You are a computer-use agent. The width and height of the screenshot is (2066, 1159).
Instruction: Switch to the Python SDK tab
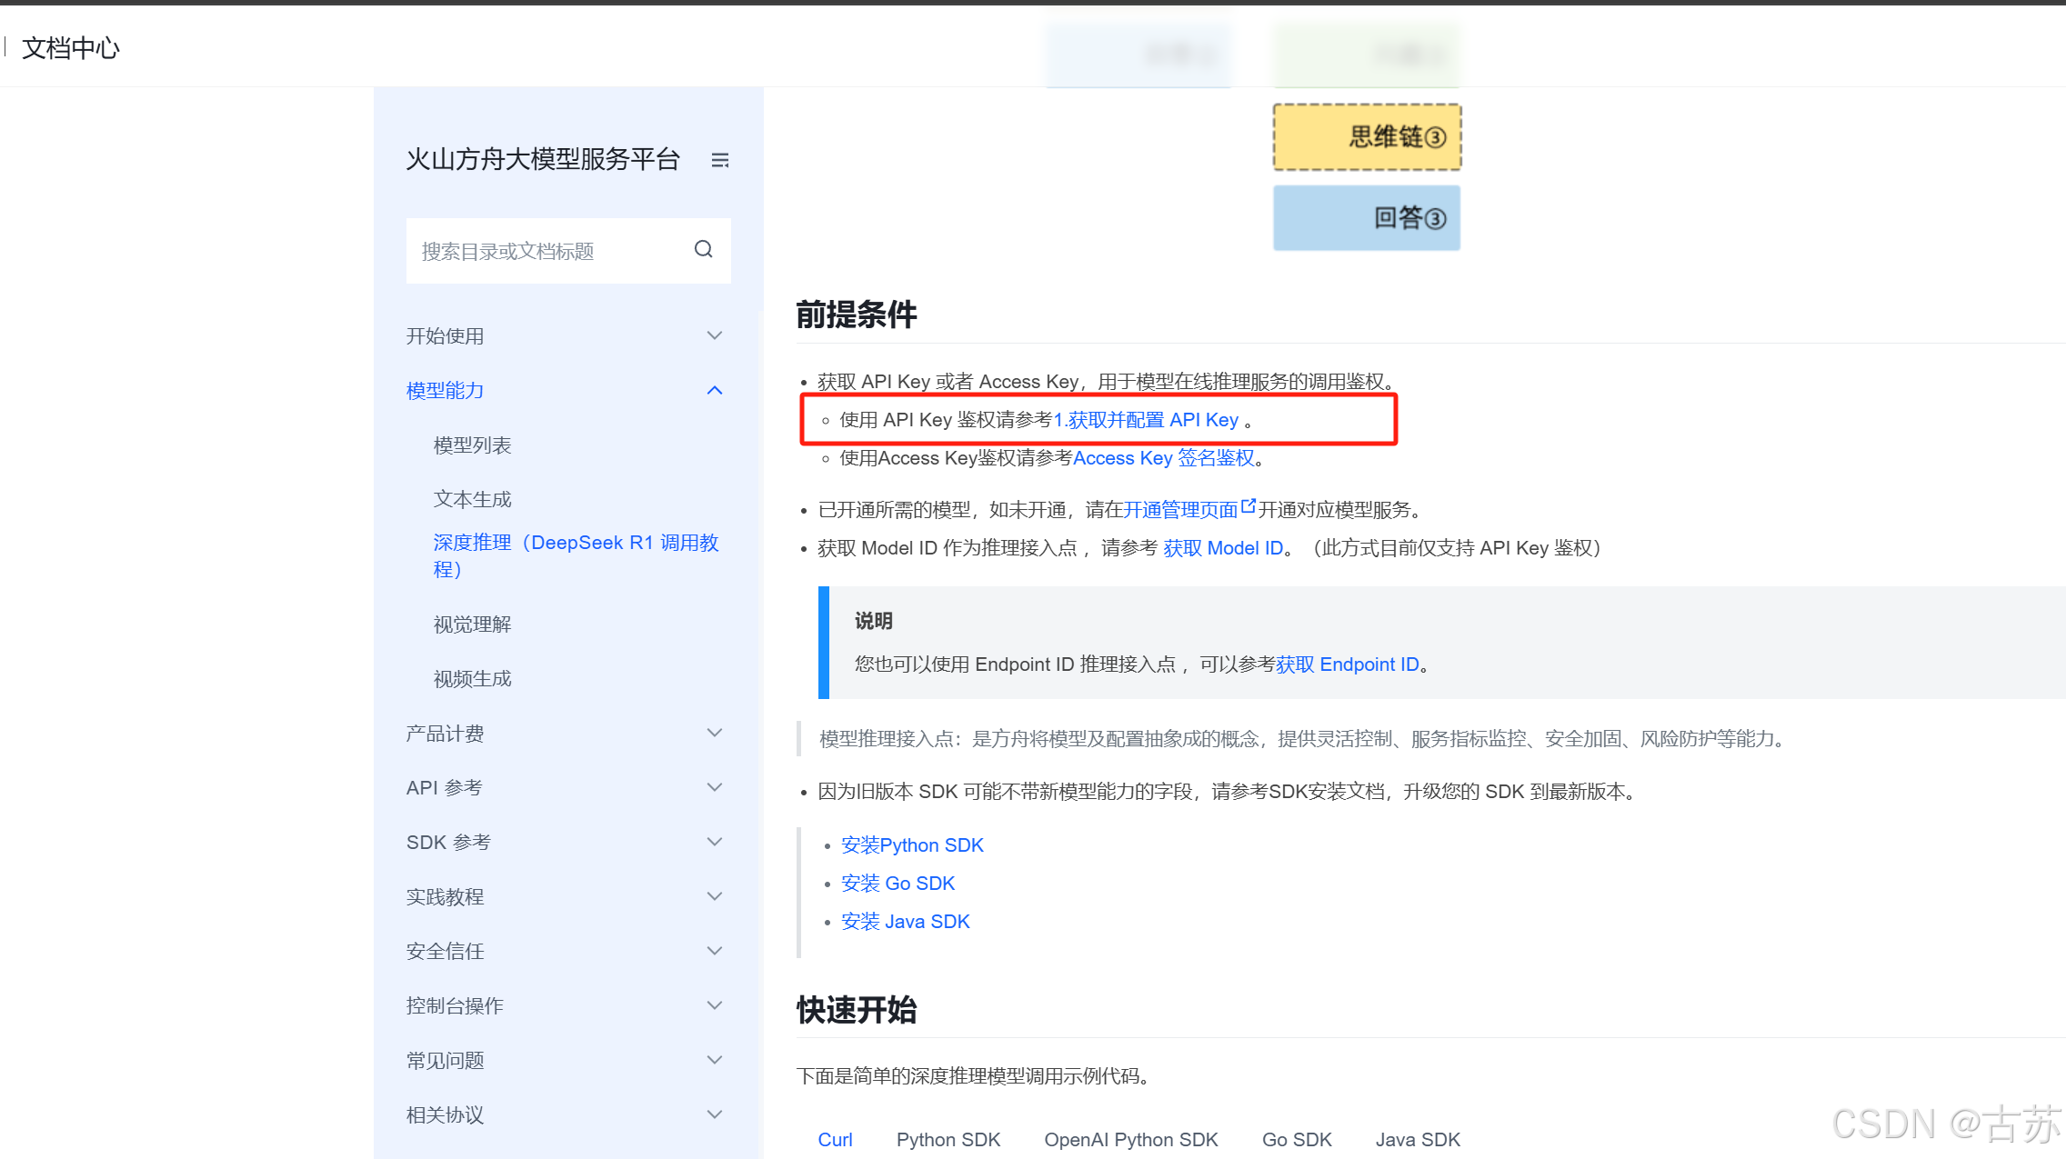point(948,1139)
